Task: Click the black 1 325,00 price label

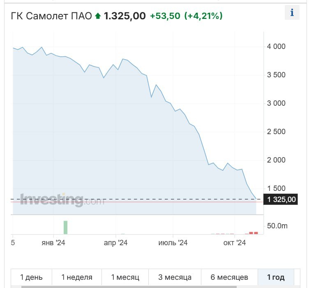Action: tap(281, 200)
